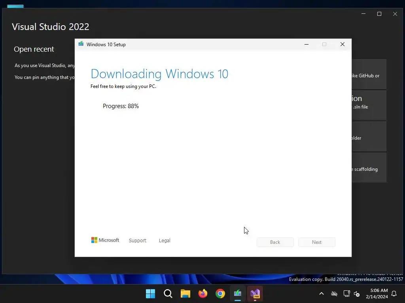This screenshot has height=303, width=405.
Task: Open the Support link
Action: click(x=138, y=240)
